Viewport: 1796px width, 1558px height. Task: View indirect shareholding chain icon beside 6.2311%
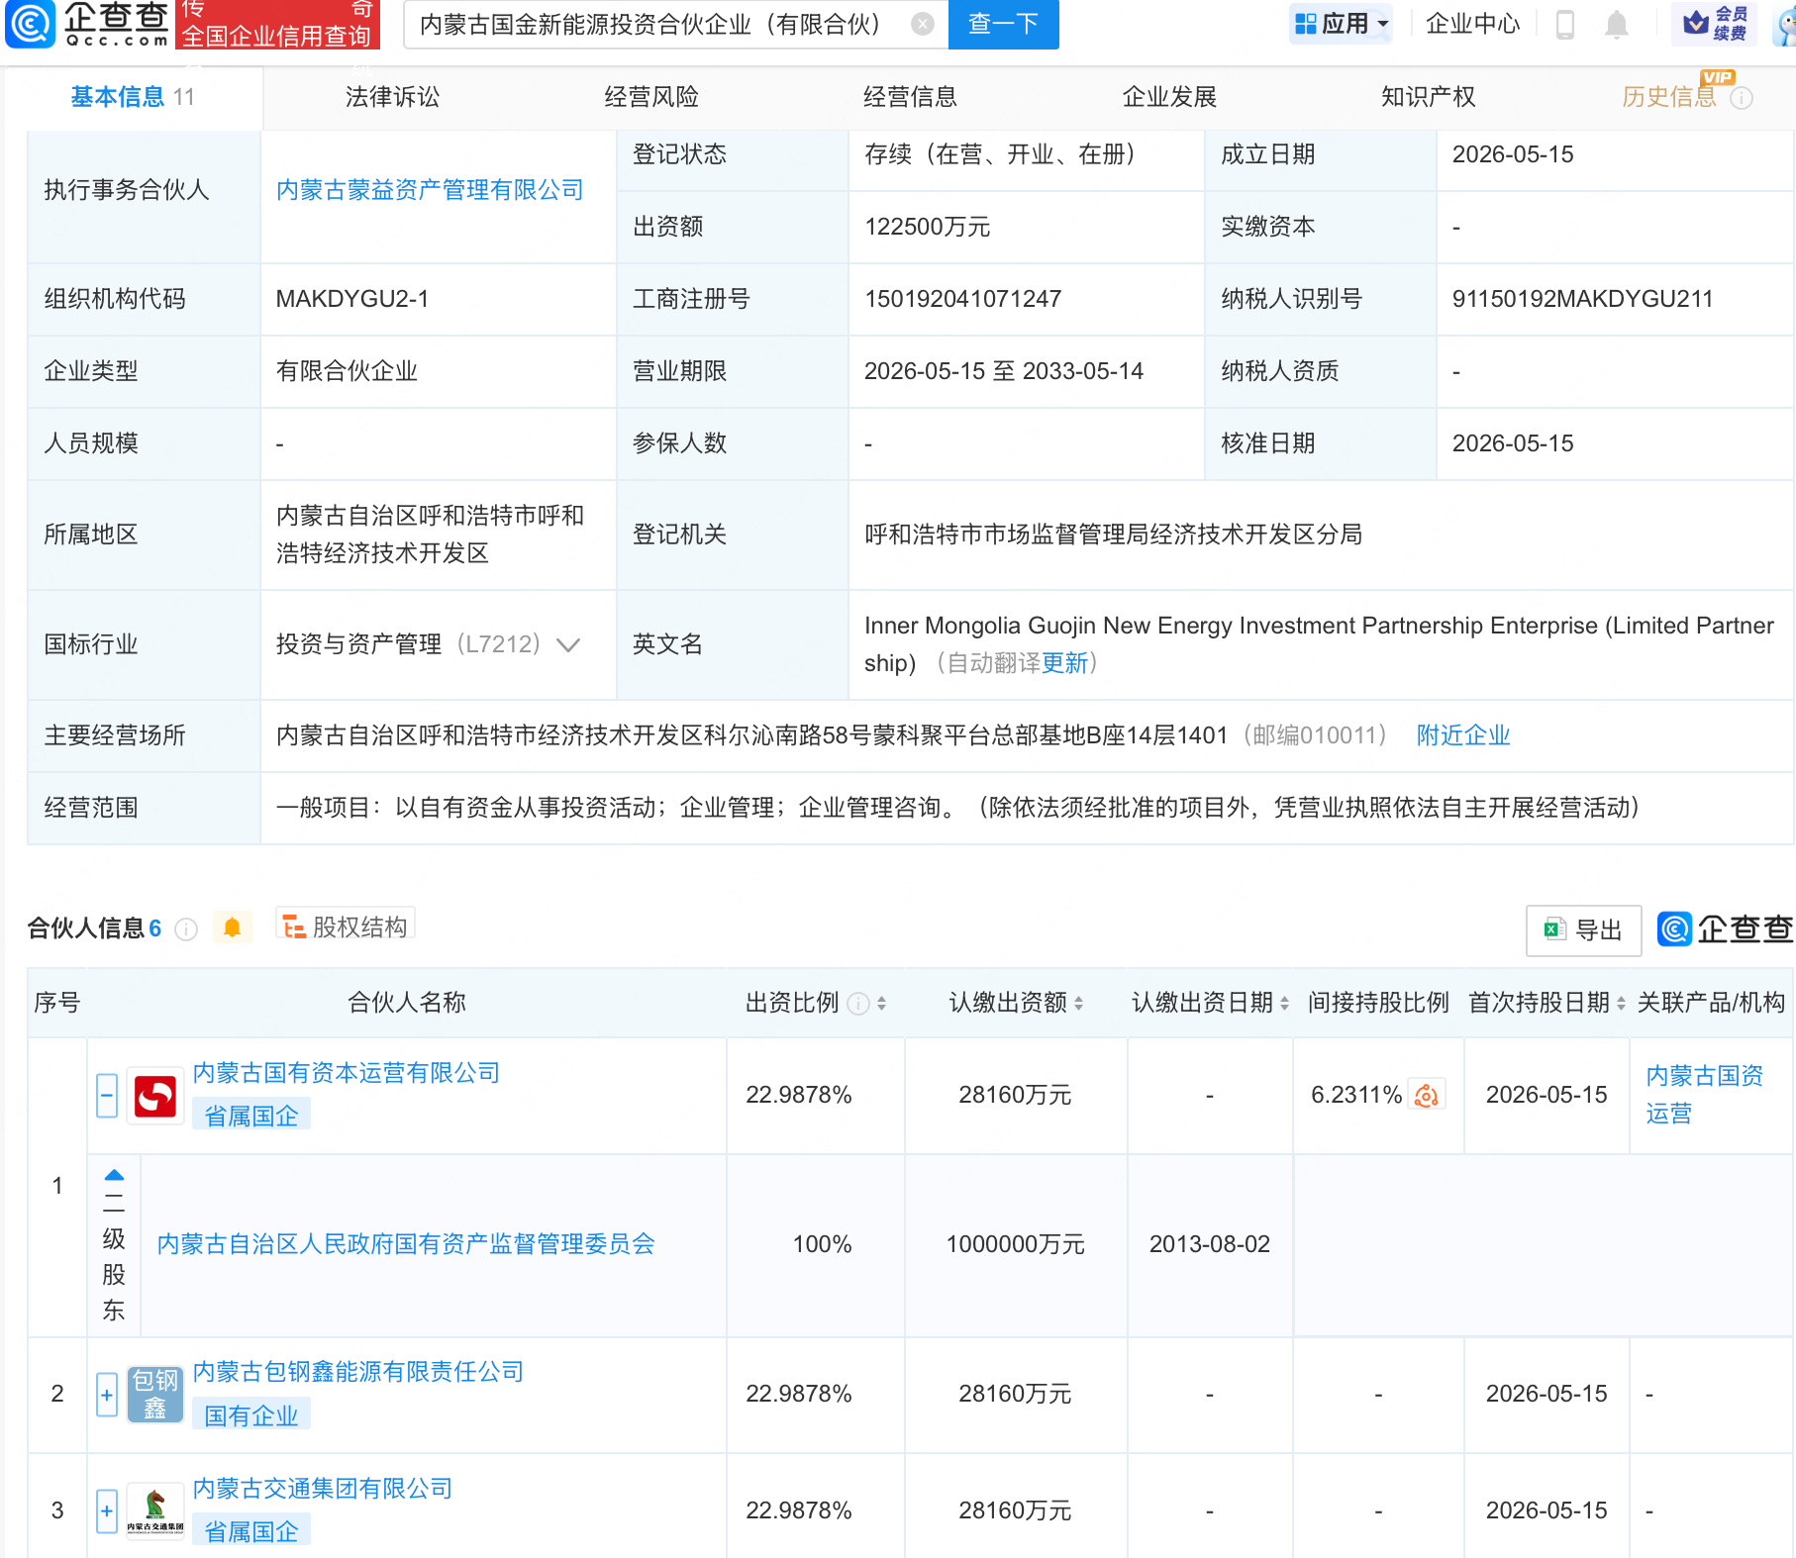click(x=1427, y=1095)
